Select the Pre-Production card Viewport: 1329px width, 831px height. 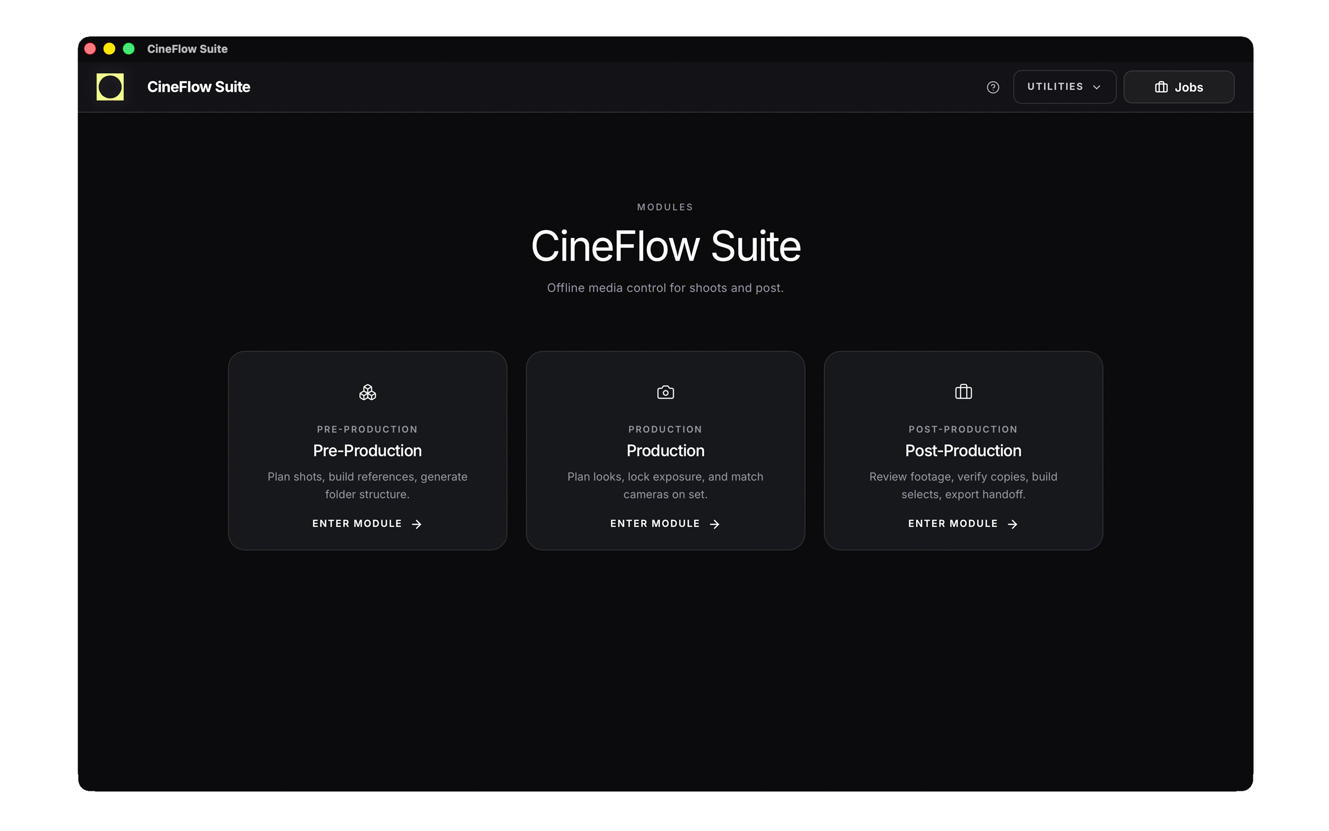point(367,451)
